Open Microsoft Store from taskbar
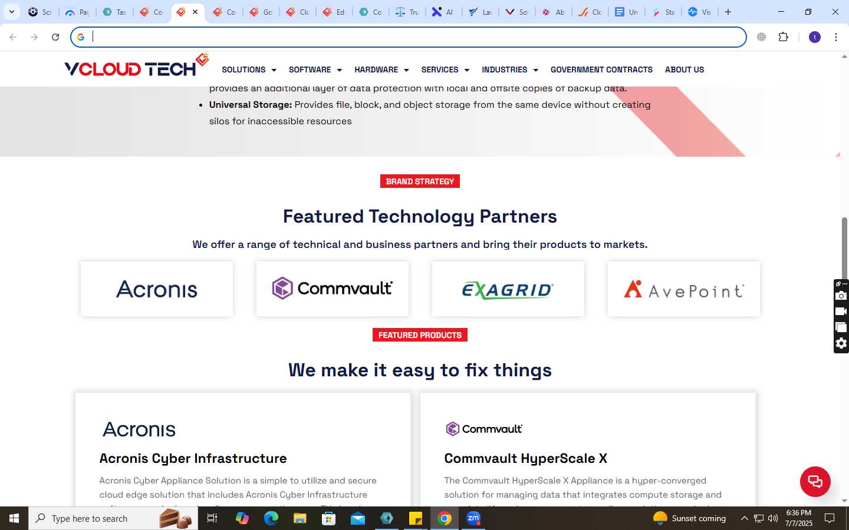The width and height of the screenshot is (849, 530). coord(329,518)
